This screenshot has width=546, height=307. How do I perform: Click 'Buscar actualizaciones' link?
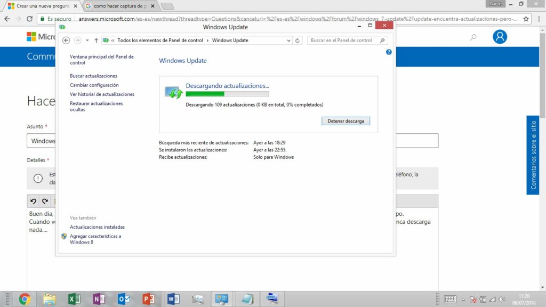click(93, 76)
